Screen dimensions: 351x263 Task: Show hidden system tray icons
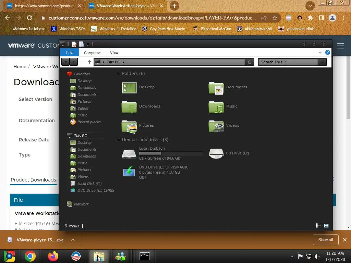click(292, 256)
